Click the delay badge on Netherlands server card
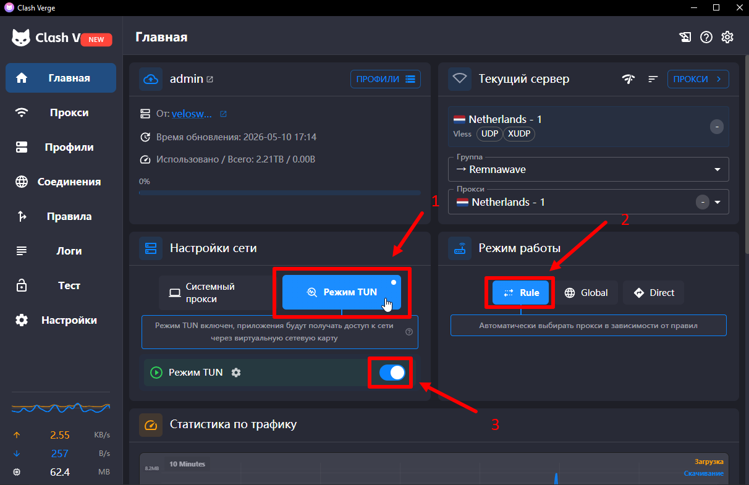The width and height of the screenshot is (749, 485). [716, 127]
